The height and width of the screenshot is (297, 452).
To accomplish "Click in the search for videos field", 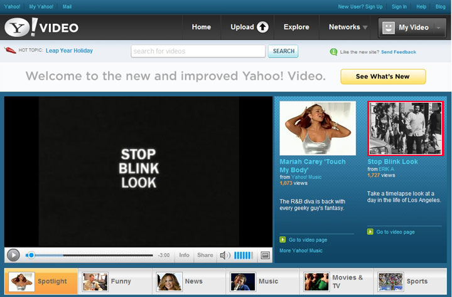I will point(198,51).
